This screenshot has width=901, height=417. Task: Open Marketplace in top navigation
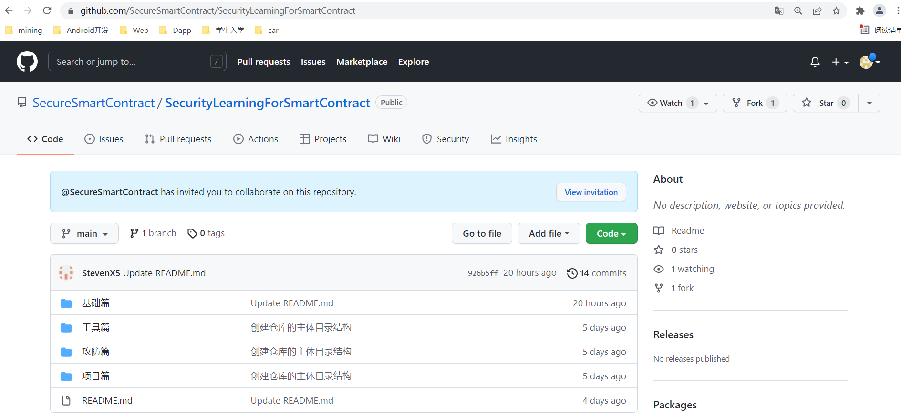[x=362, y=62]
